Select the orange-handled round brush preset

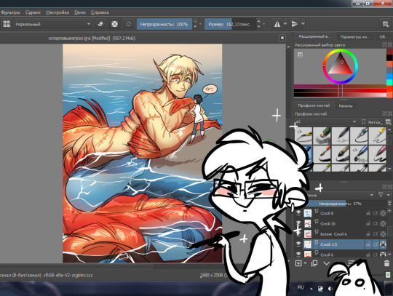(322, 153)
